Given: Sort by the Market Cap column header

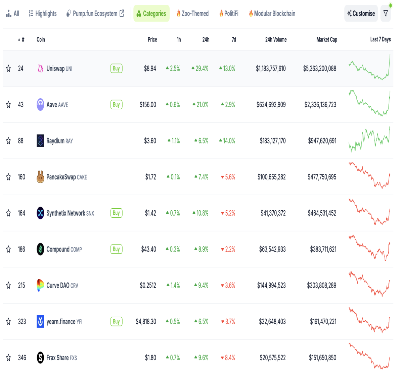Looking at the screenshot, I should click(x=327, y=40).
